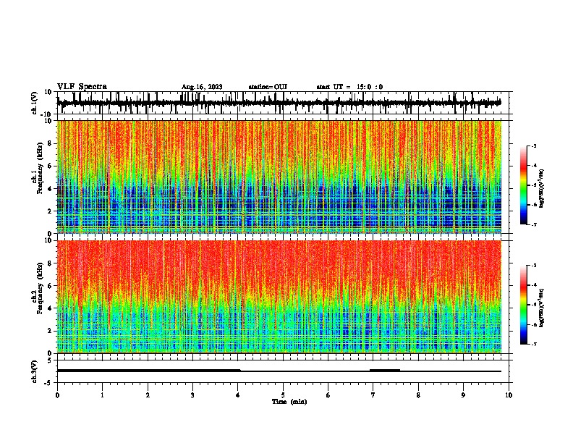Click the time axis tick label "3"
This screenshot has height=443, width=573.
[x=192, y=395]
